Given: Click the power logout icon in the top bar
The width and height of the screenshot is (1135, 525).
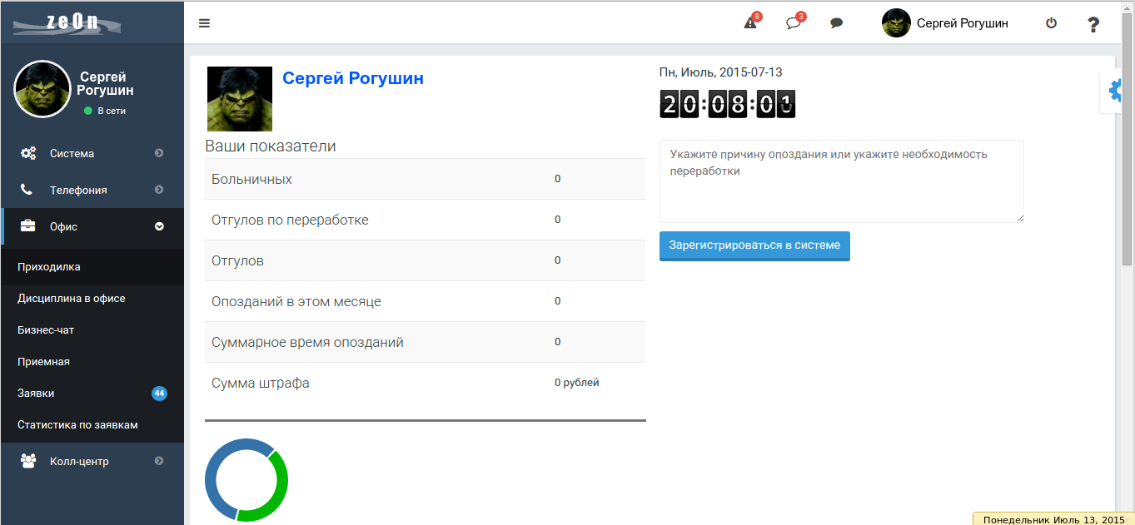Looking at the screenshot, I should (x=1051, y=22).
